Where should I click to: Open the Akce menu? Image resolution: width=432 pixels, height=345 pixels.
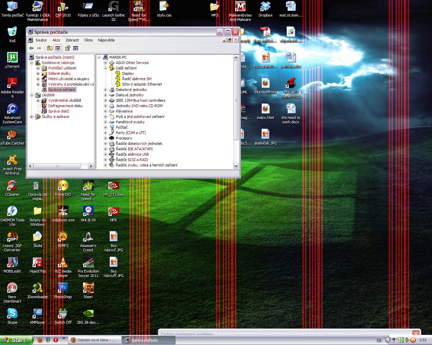(x=56, y=40)
